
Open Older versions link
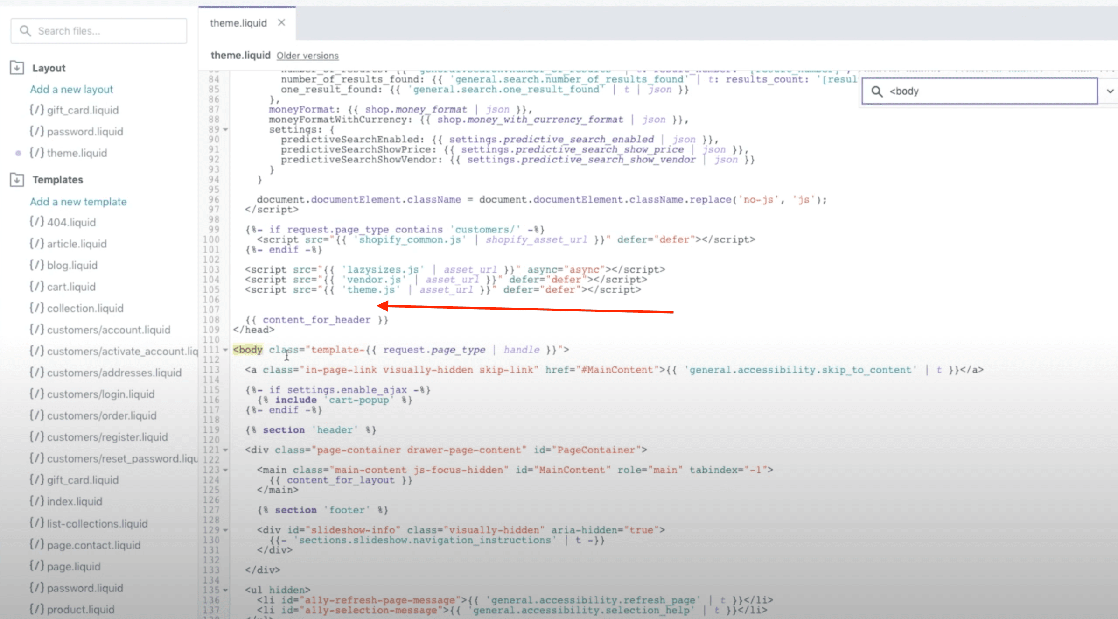point(307,56)
